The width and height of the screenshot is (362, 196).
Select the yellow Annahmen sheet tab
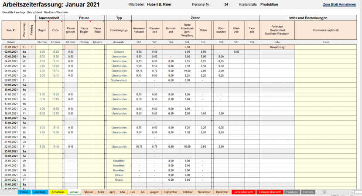coord(58,192)
